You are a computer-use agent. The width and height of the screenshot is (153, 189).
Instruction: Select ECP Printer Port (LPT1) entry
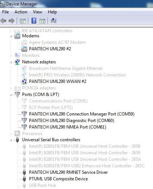coord(51,108)
